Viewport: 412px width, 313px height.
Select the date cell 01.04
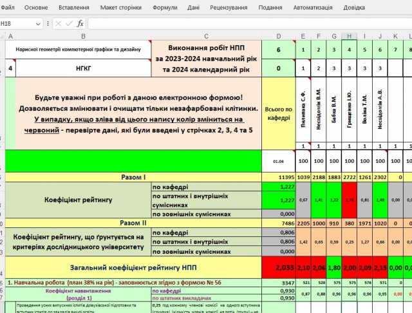click(x=279, y=161)
